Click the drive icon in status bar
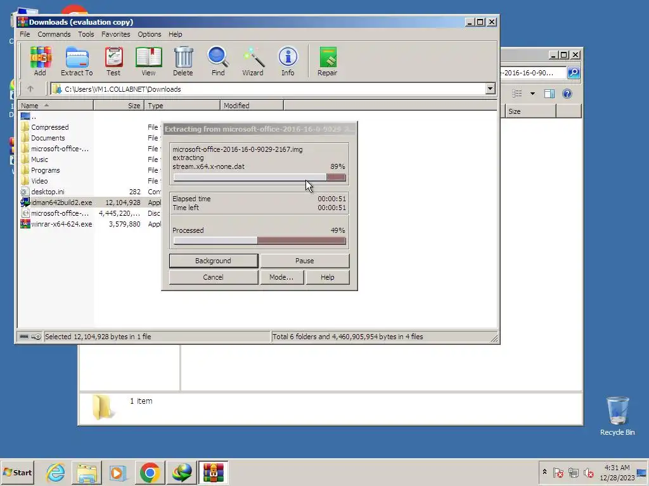The height and width of the screenshot is (486, 649). click(x=24, y=337)
